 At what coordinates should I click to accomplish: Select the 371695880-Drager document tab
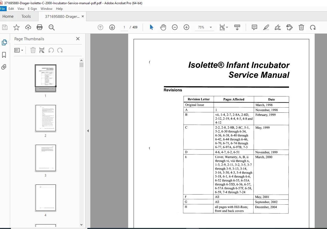62,16
